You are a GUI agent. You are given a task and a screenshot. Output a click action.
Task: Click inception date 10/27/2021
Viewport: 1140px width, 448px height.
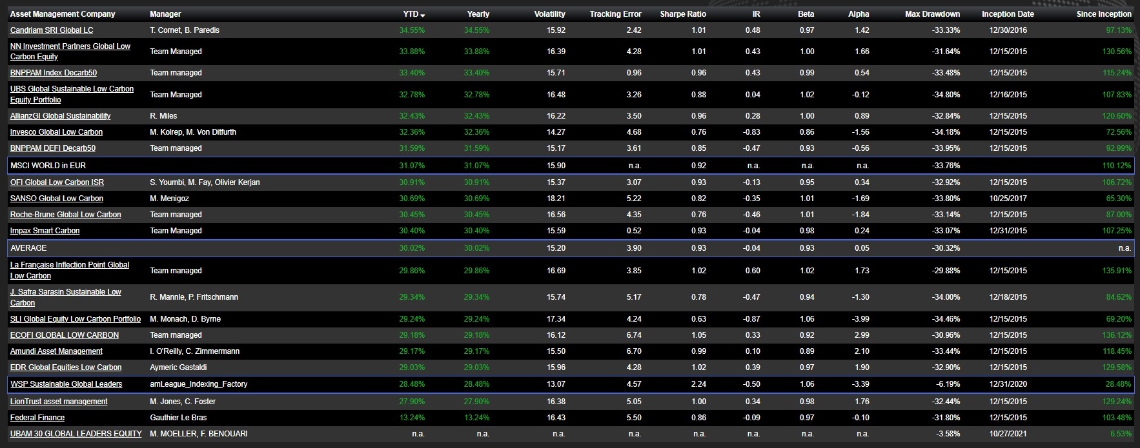pos(1008,434)
